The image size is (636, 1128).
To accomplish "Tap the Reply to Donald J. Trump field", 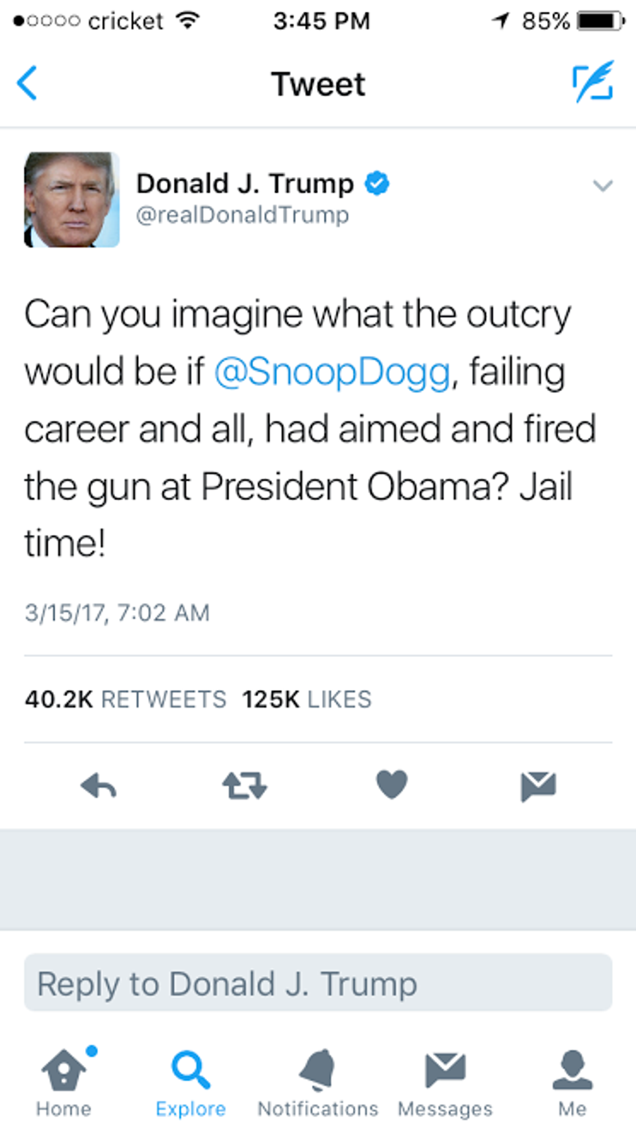I will click(318, 983).
